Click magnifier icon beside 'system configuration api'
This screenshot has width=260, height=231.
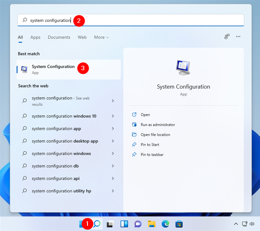24,178
